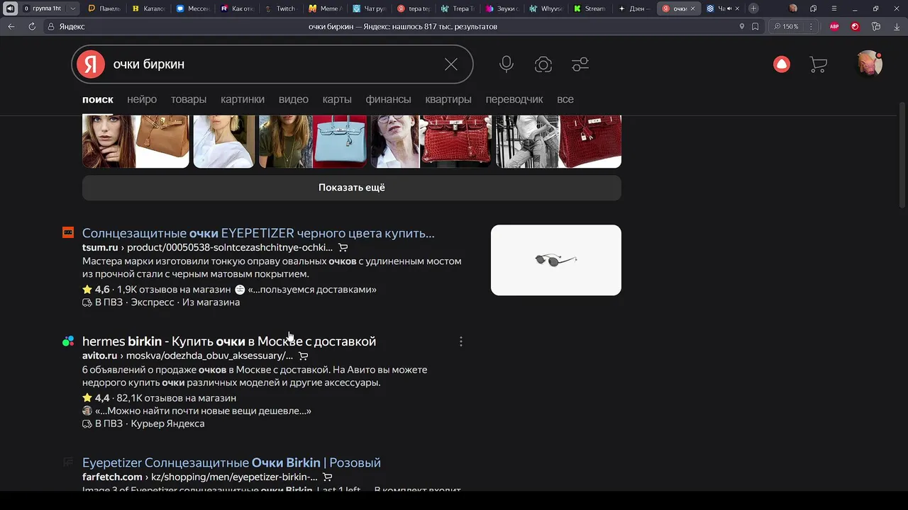Click the Показать ещё button
908x510 pixels.
click(x=352, y=188)
